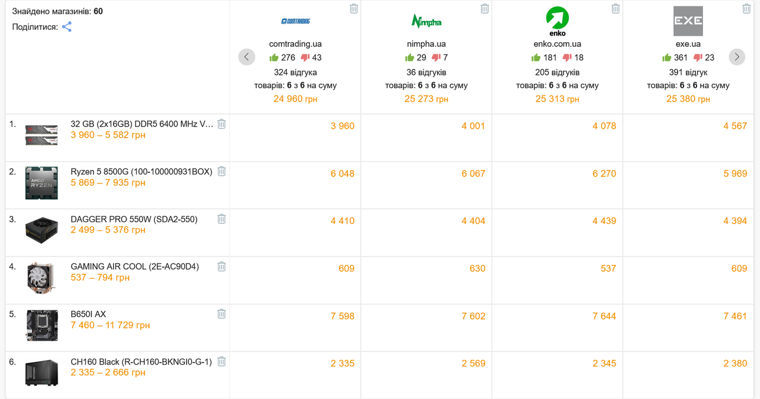Delete B650I AX motherboard from list
Image resolution: width=760 pixels, height=399 pixels.
[221, 314]
